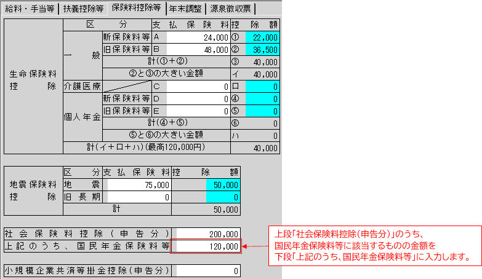Image resolution: width=482 pixels, height=279 pixels.
Task: Click 国民年金保険料等 field showing 120,000
Action: pyautogui.click(x=208, y=246)
